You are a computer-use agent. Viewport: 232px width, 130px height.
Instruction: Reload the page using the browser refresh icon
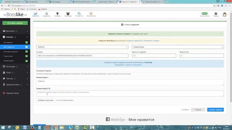(9, 6)
